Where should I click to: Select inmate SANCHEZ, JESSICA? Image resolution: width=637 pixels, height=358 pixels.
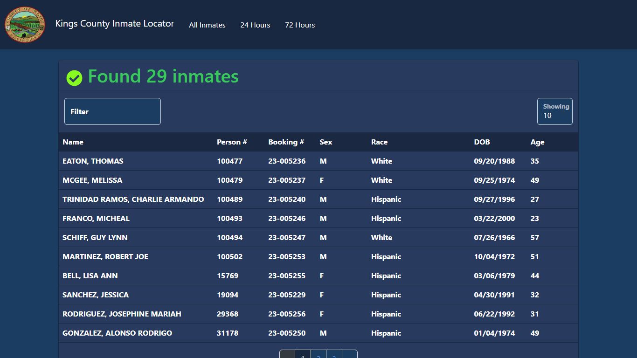point(96,295)
